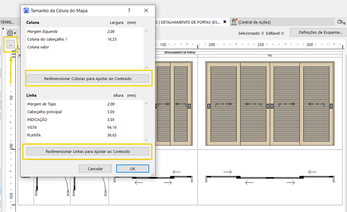347x212 pixels.
Task: Click the Cancelar button
Action: (x=95, y=168)
